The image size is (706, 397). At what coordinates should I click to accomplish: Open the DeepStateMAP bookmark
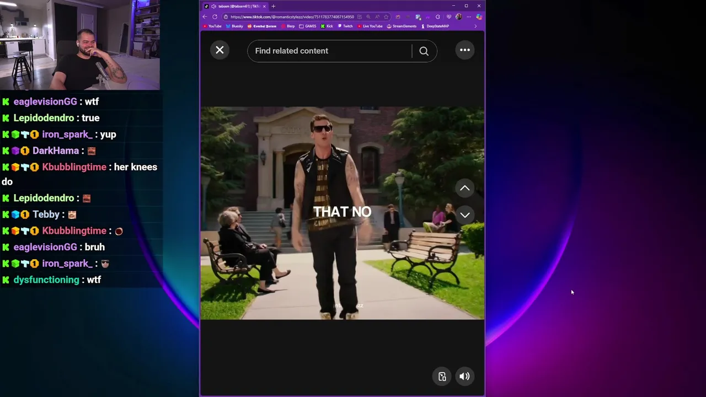(435, 26)
